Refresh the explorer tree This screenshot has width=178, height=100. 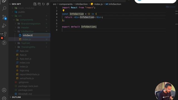tap(43, 4)
